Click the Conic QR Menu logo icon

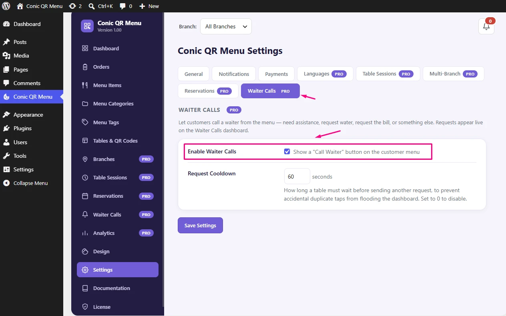tap(87, 26)
